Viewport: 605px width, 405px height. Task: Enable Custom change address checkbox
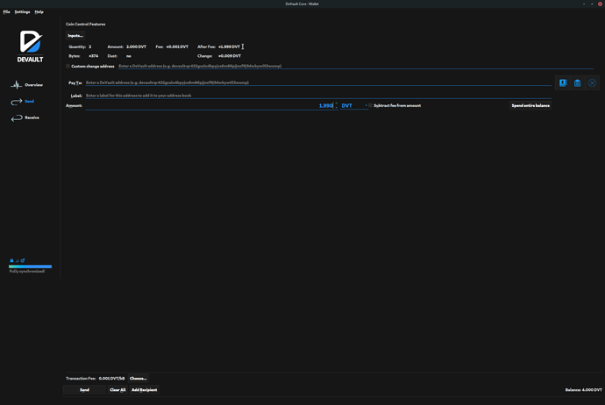pos(68,66)
